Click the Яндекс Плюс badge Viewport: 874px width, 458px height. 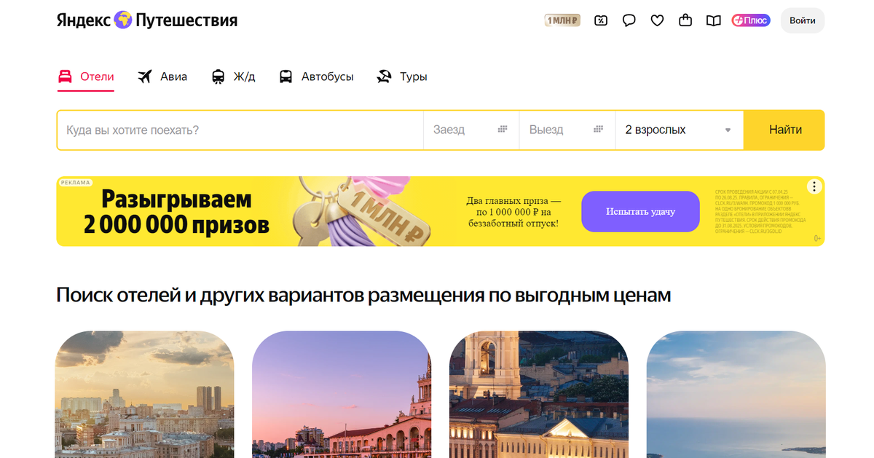[751, 20]
